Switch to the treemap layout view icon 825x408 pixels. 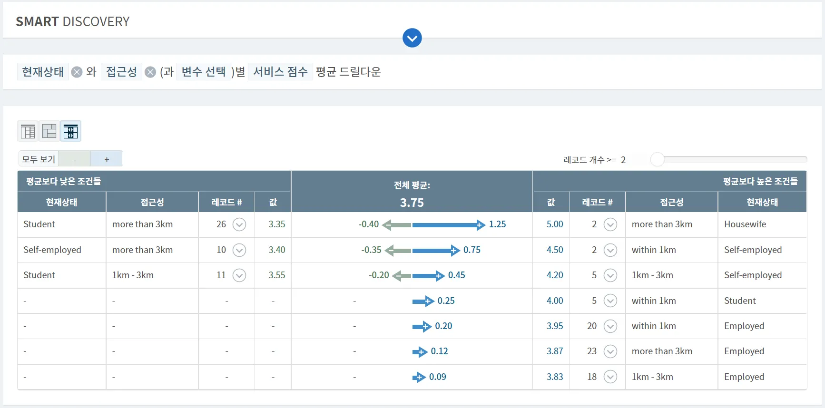[49, 131]
